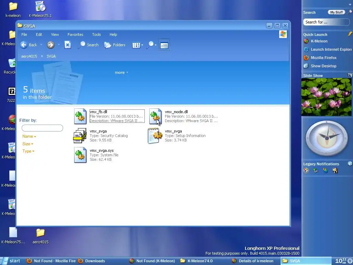Click SVGA in the breadcrumb path
The image size is (353, 265).
[x=51, y=56]
